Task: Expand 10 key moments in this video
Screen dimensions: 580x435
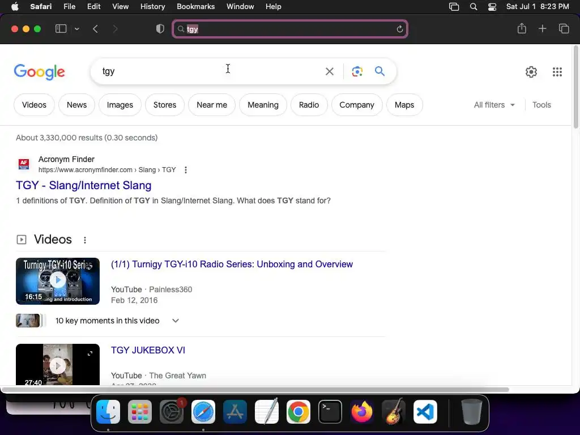Action: (176, 321)
